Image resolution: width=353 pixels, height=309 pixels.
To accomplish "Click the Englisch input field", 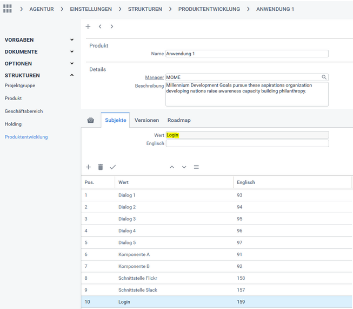I will click(x=247, y=143).
